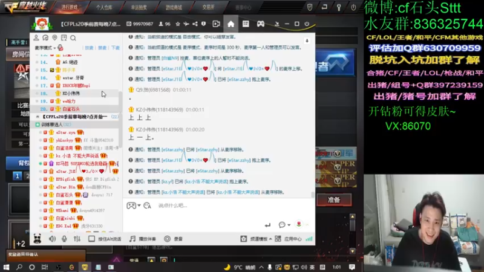Open the channel bulletin note icon
The image size is (484, 272).
(64, 37)
